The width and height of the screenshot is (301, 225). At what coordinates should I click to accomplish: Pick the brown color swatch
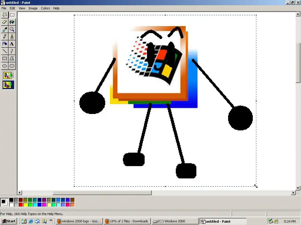point(73,200)
